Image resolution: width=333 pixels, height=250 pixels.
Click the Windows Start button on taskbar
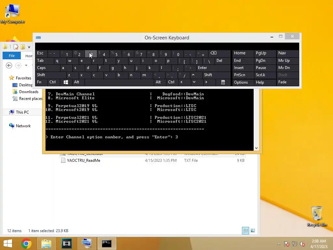tap(8, 243)
